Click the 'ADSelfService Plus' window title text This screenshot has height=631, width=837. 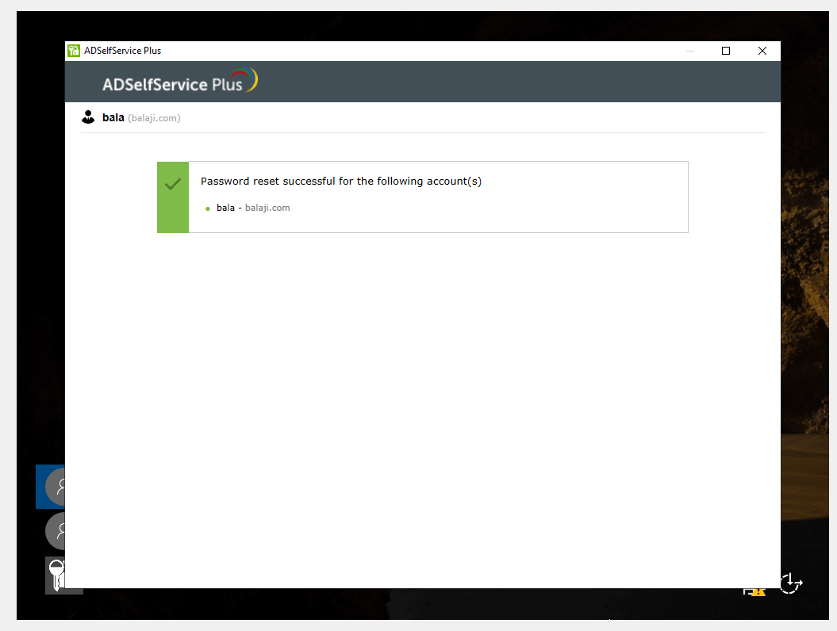(x=123, y=51)
